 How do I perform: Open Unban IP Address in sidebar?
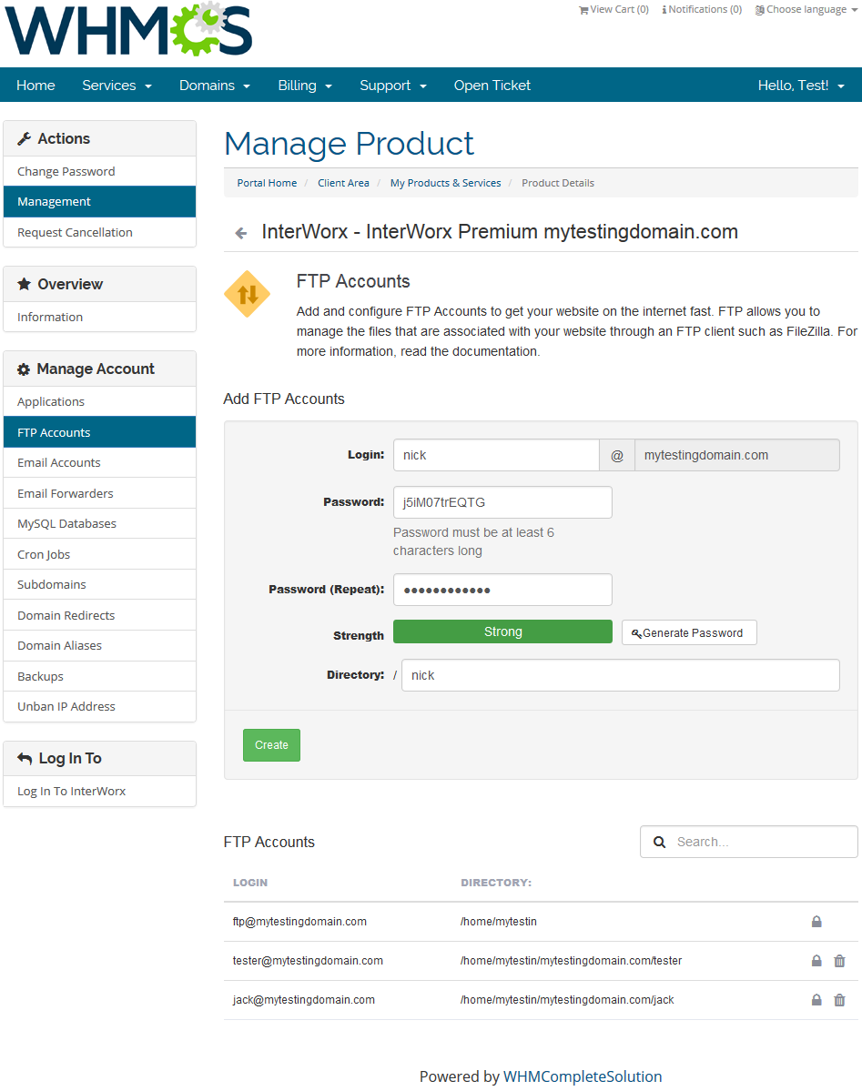[99, 706]
